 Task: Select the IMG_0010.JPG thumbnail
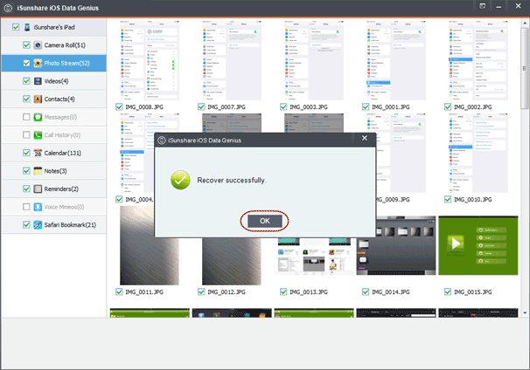(478, 153)
